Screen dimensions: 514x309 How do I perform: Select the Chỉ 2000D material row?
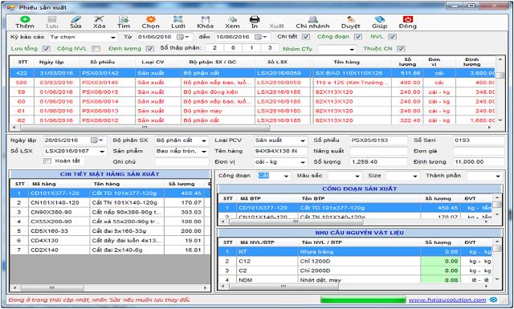pos(355,270)
